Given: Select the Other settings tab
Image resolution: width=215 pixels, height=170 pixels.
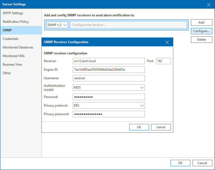Looking at the screenshot, I should click(7, 73).
